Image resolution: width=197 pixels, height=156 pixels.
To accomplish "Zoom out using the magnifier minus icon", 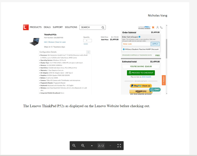I will (74, 146).
